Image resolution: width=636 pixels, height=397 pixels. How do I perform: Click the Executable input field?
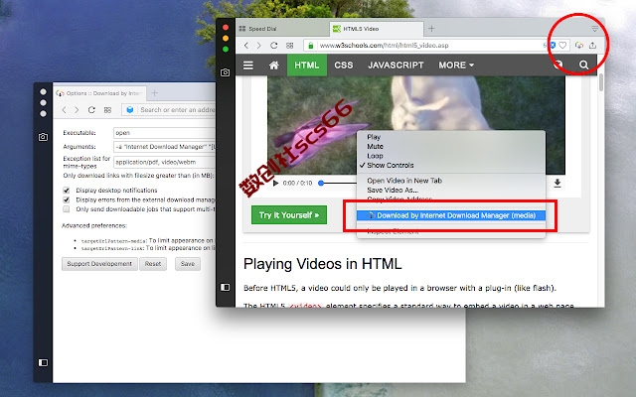(x=164, y=133)
